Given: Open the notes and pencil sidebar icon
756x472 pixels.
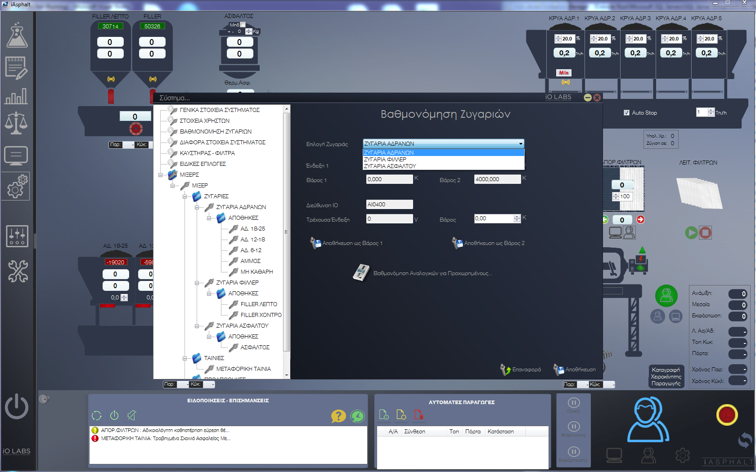Looking at the screenshot, I should (16, 68).
